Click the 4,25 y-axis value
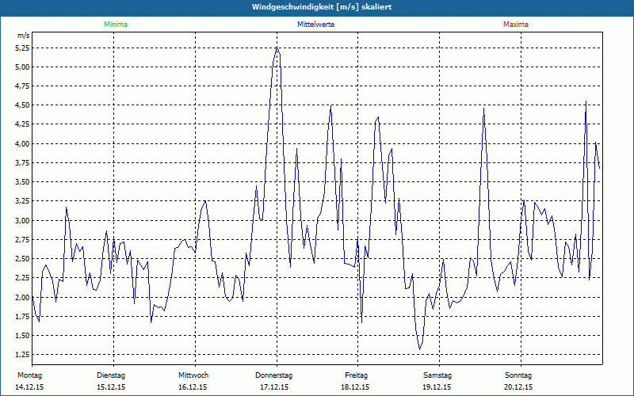This screenshot has width=634, height=396. click(x=23, y=124)
